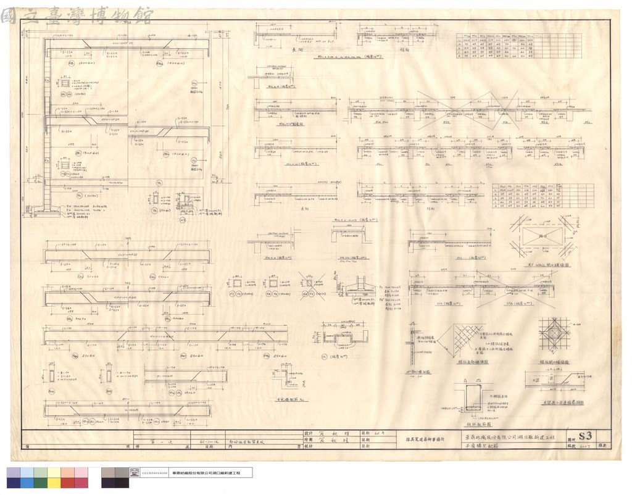This screenshot has height=495, width=632.
Task: Click the rebar schedule table at top right
Action: [x=518, y=46]
